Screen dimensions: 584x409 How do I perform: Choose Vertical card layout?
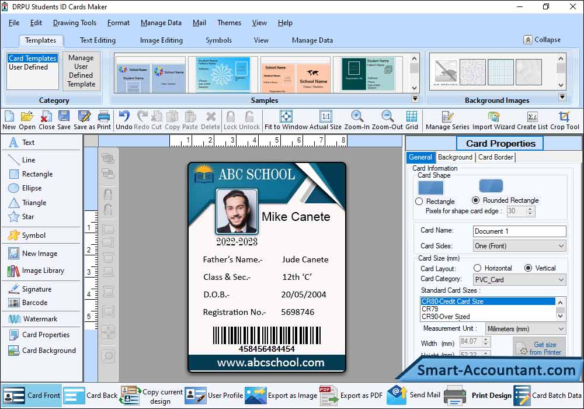(x=528, y=268)
